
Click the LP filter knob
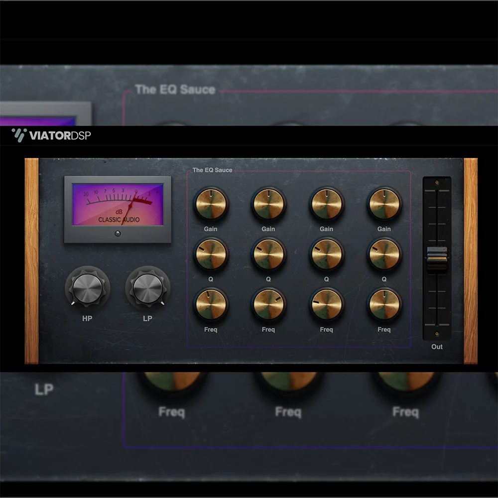coord(147,288)
